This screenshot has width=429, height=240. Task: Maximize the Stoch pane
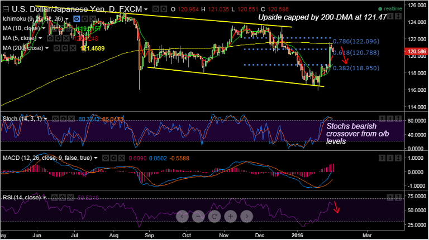[x=398, y=119]
